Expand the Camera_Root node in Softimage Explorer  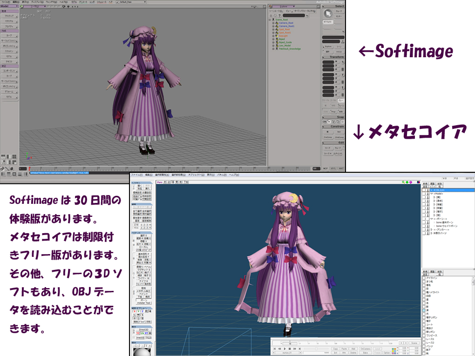[273, 23]
